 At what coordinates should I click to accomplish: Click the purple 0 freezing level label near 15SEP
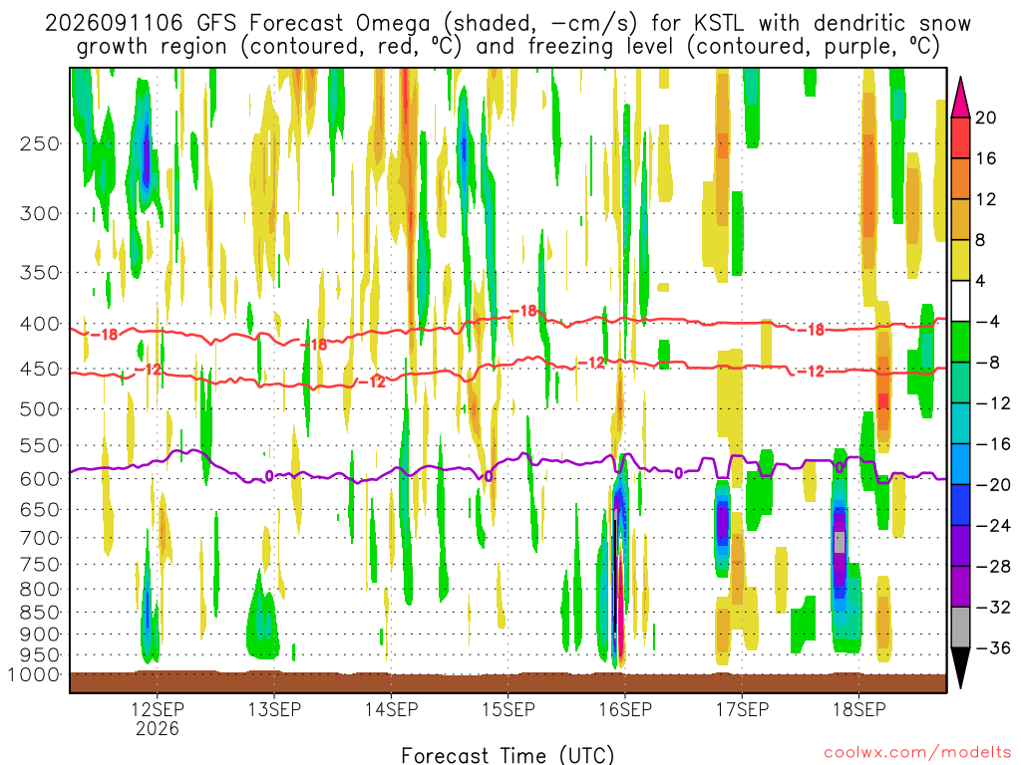[488, 477]
